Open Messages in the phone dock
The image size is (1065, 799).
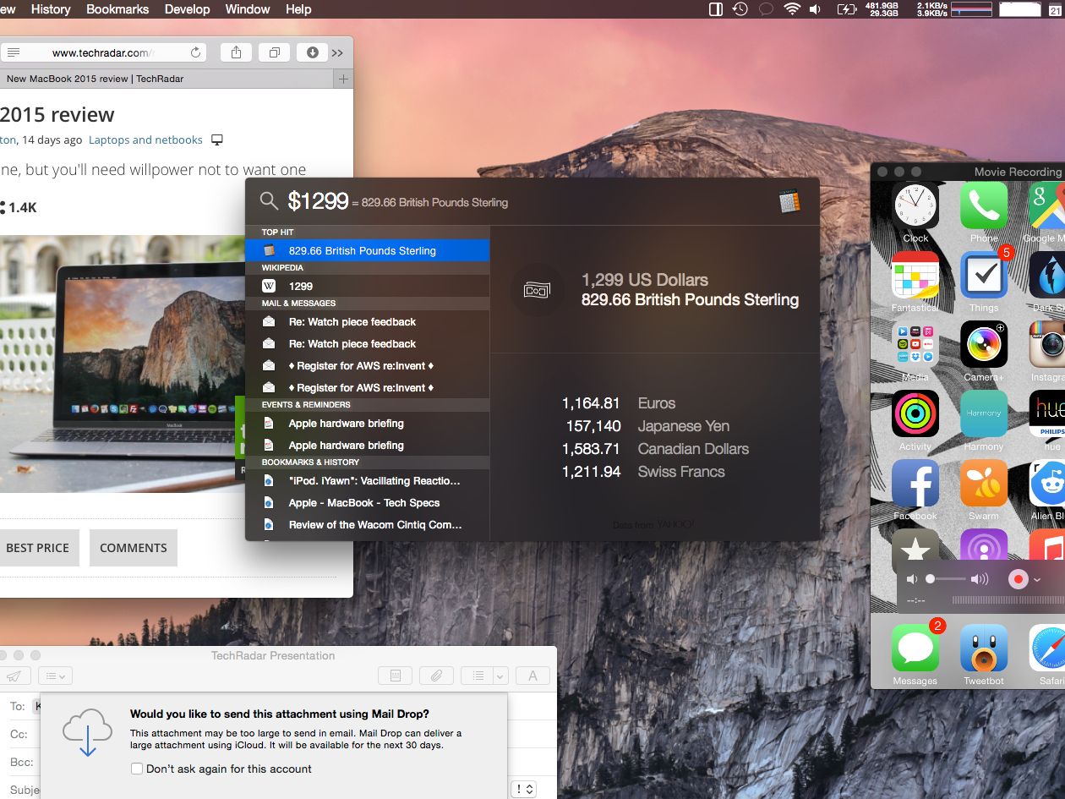pos(915,649)
